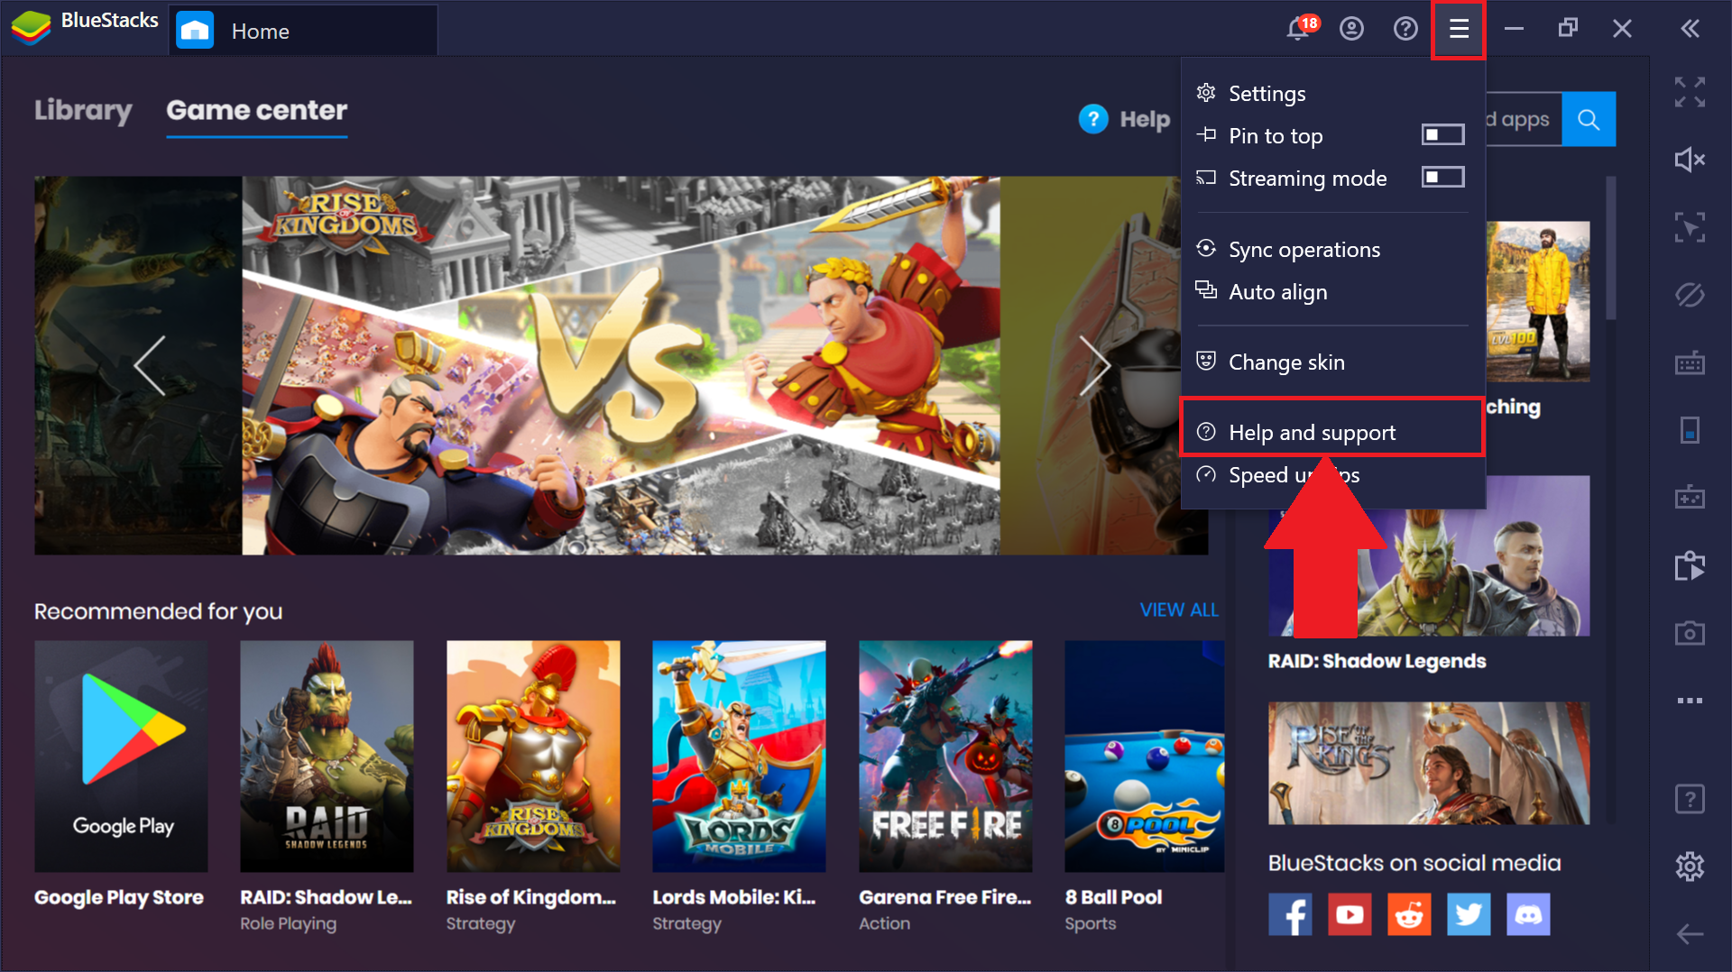
Task: Toggle the eye visibility icon in sidebar
Action: point(1689,295)
